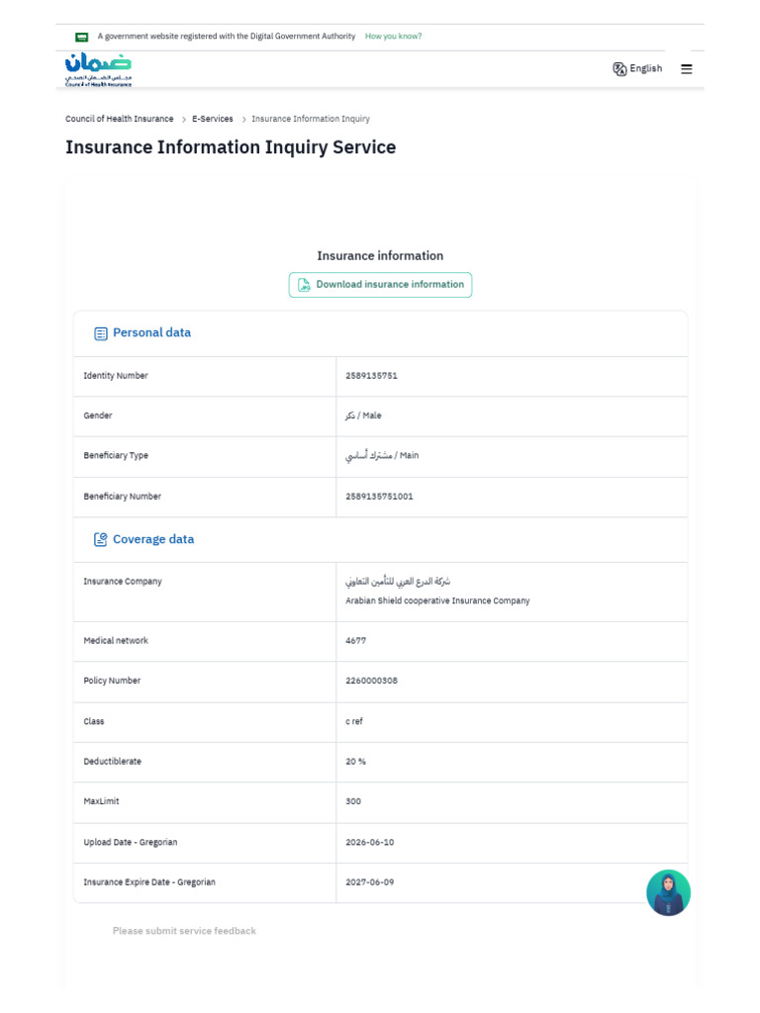
Task: Click the Personal data section icon
Action: [101, 333]
